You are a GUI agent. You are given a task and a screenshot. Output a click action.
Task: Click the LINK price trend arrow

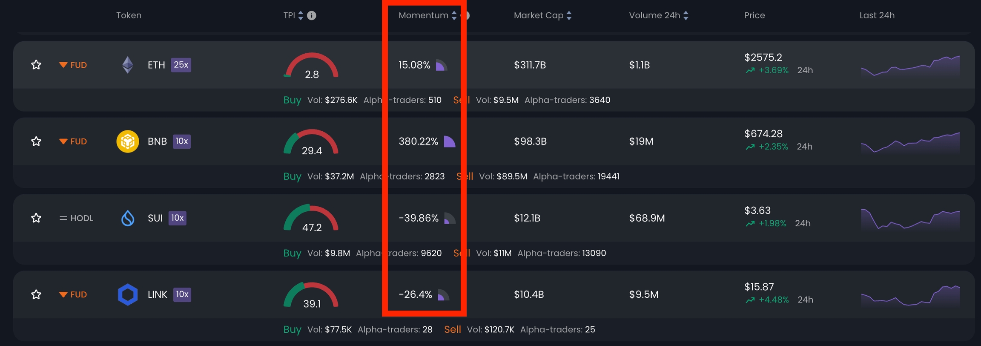point(750,300)
